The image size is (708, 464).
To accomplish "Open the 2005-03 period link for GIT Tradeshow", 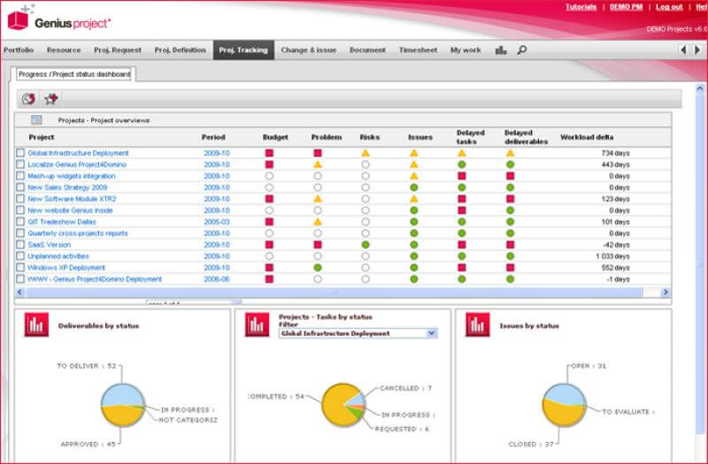I will 217,222.
